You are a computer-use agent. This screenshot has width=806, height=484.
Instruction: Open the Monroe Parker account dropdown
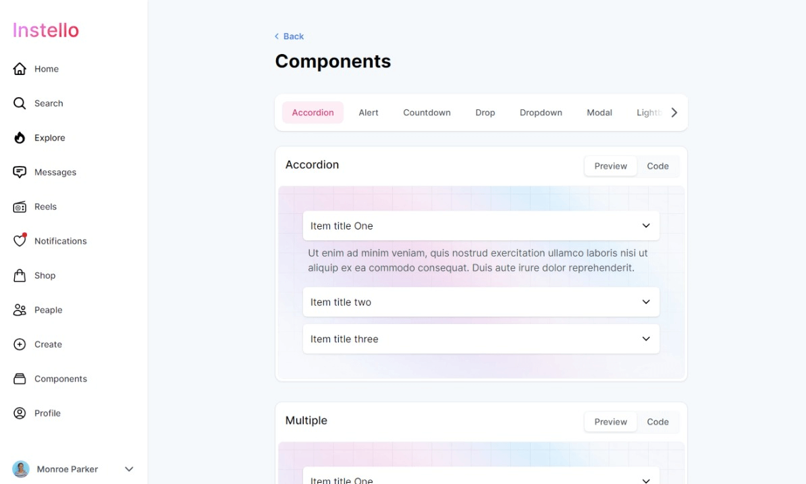(129, 469)
